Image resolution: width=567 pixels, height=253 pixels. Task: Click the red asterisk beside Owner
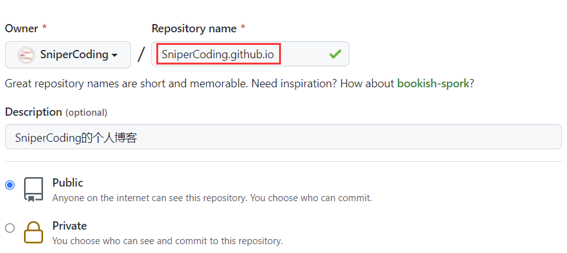(44, 28)
